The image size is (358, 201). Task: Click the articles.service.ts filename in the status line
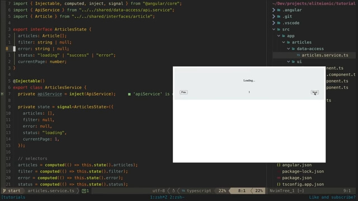(51, 191)
